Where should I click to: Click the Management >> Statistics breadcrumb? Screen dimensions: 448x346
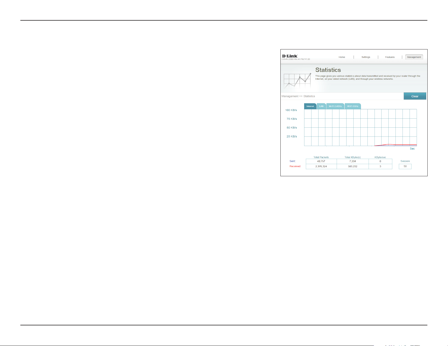click(x=298, y=96)
